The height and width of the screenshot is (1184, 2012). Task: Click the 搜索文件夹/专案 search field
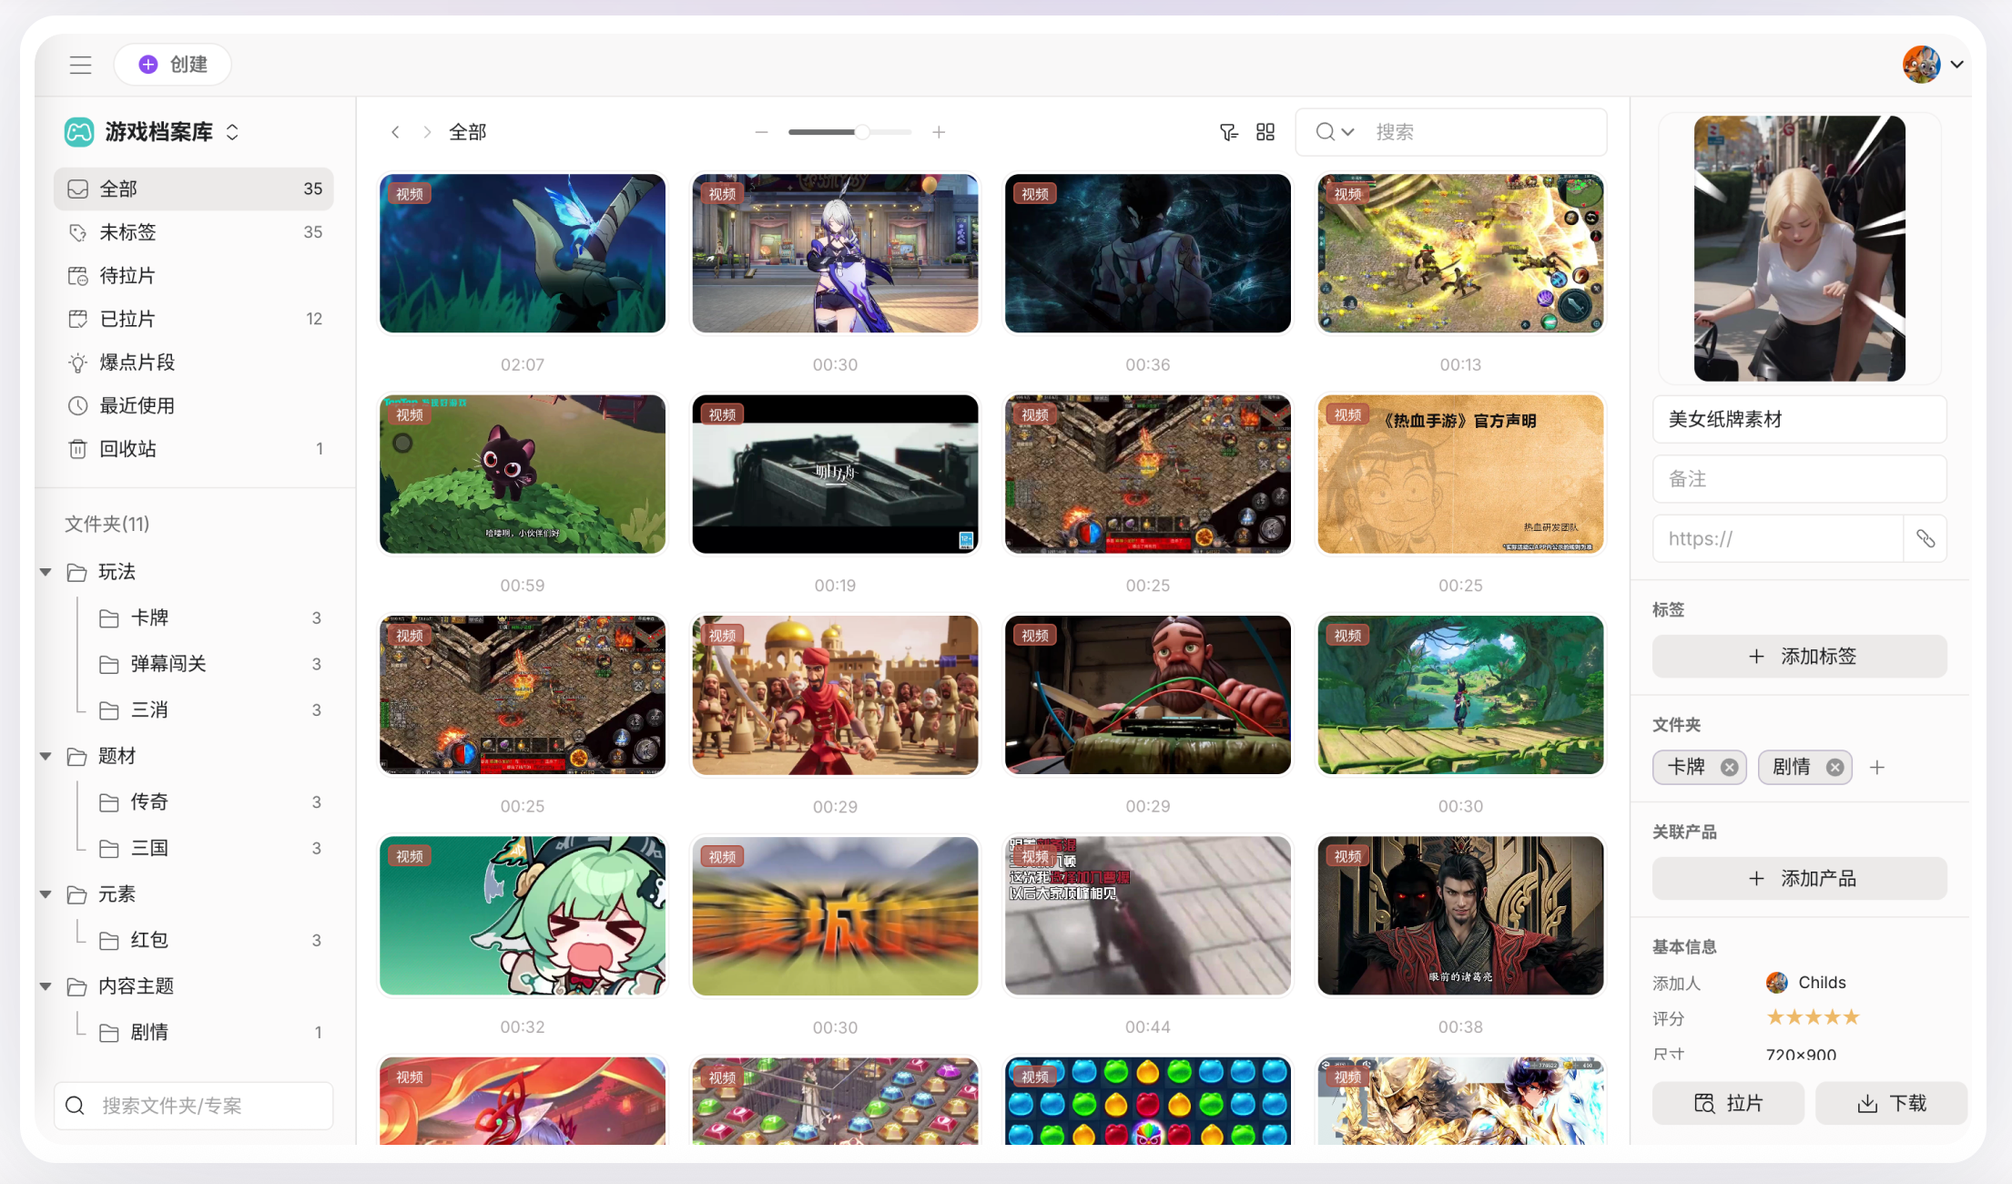click(x=193, y=1106)
